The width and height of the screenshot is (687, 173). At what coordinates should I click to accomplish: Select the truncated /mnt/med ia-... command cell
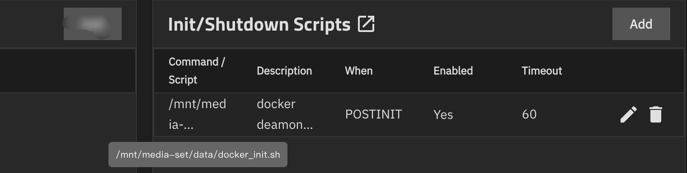pos(197,114)
